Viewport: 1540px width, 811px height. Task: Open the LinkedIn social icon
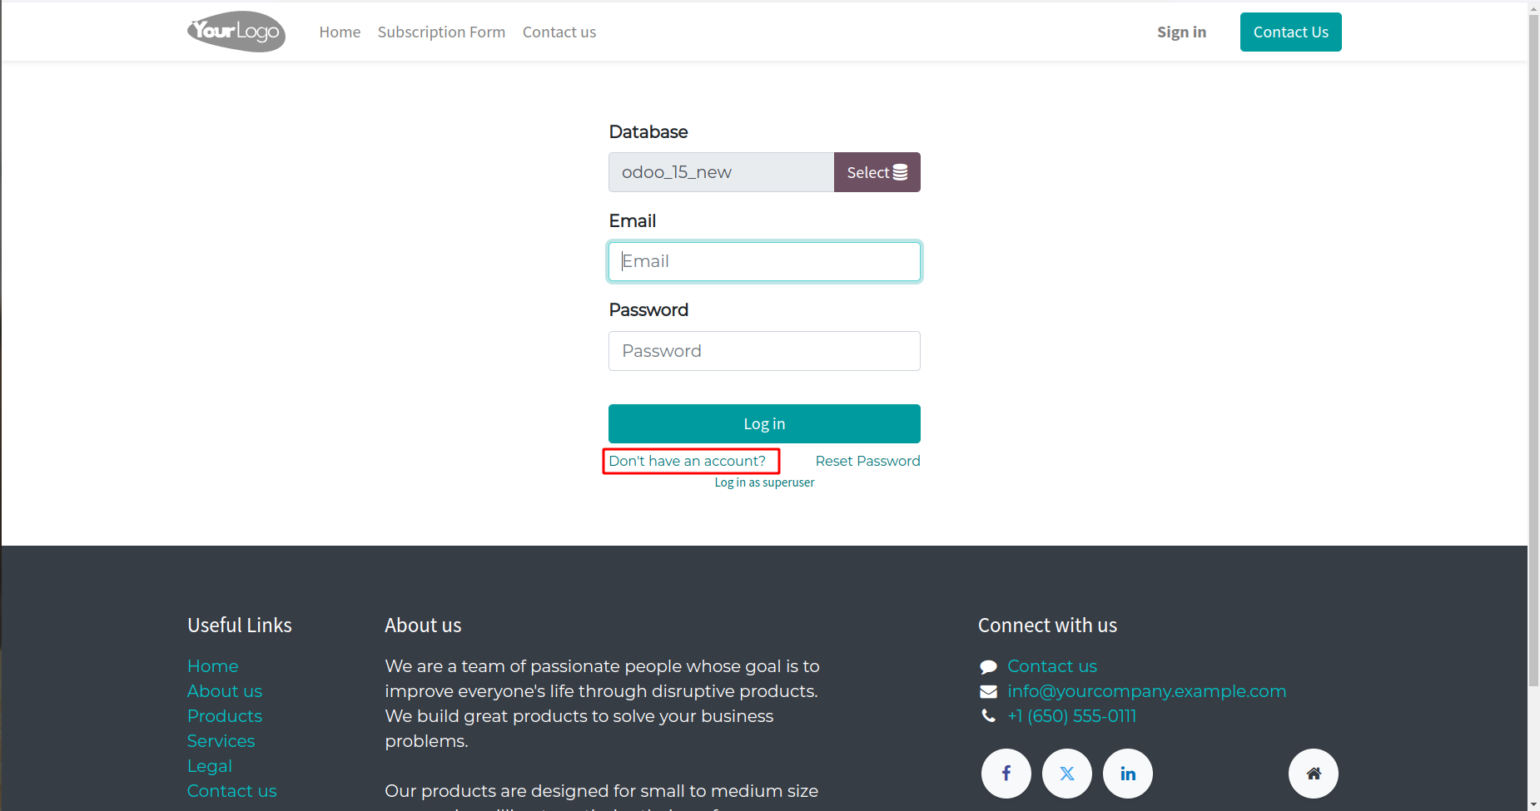coord(1128,774)
